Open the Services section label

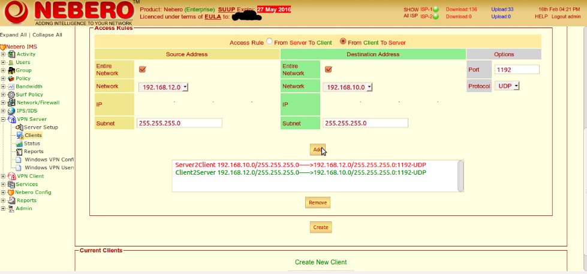click(26, 184)
